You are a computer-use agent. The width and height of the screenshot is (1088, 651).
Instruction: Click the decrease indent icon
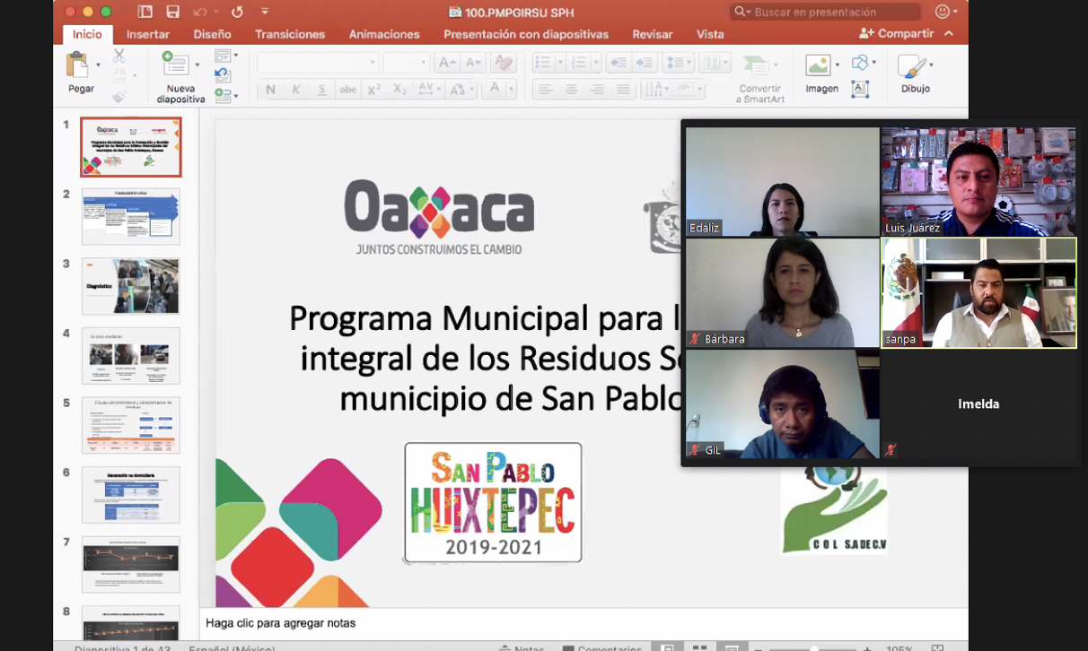click(618, 63)
